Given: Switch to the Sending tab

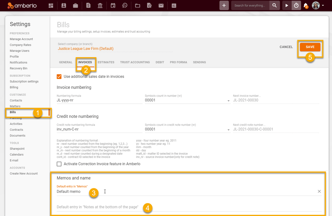Looking at the screenshot, I should point(199,62).
